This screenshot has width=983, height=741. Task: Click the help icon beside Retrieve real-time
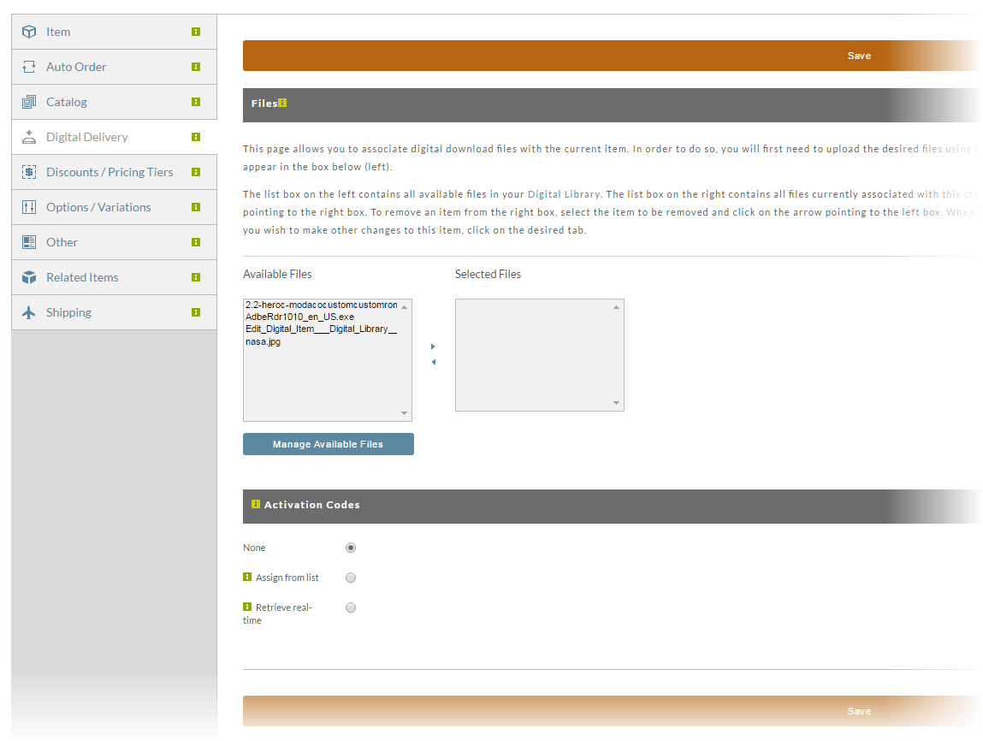[247, 607]
